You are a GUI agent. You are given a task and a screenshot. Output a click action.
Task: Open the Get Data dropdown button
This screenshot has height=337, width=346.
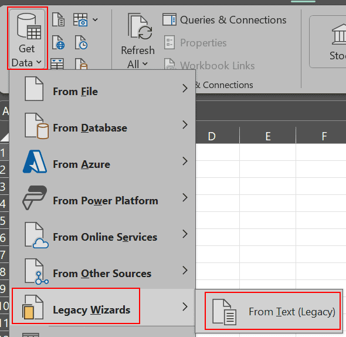pyautogui.click(x=27, y=38)
